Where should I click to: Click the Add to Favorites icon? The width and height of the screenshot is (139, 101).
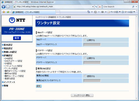pyautogui.click(x=8, y=12)
